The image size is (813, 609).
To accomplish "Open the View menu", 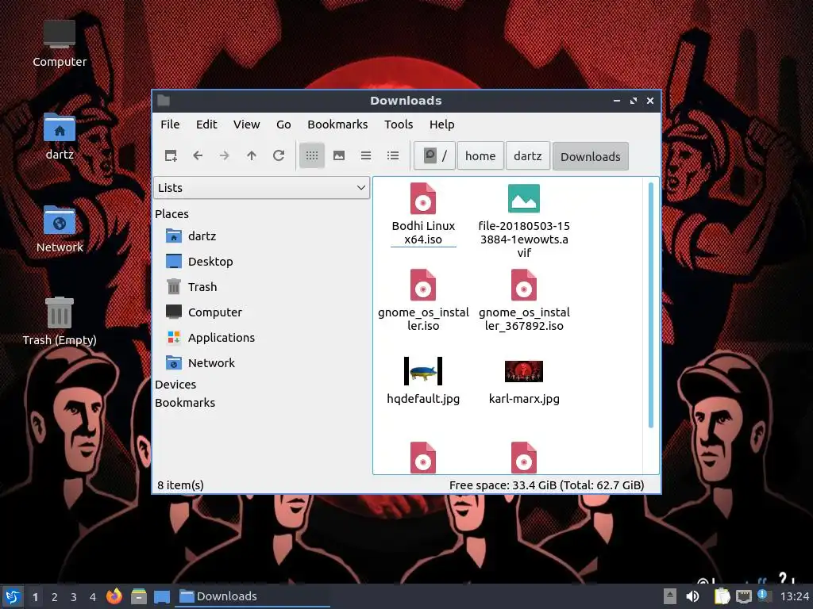I will pyautogui.click(x=246, y=124).
